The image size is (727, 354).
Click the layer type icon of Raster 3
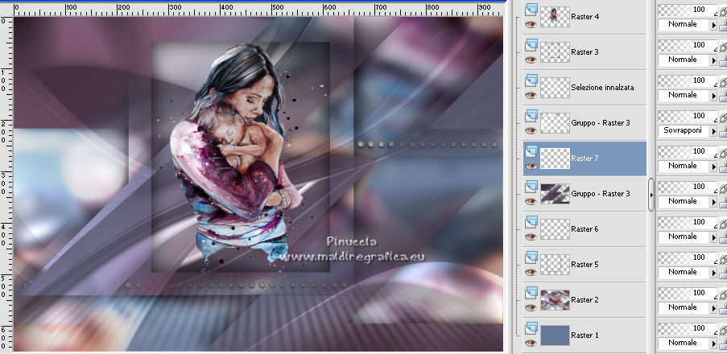tap(531, 45)
